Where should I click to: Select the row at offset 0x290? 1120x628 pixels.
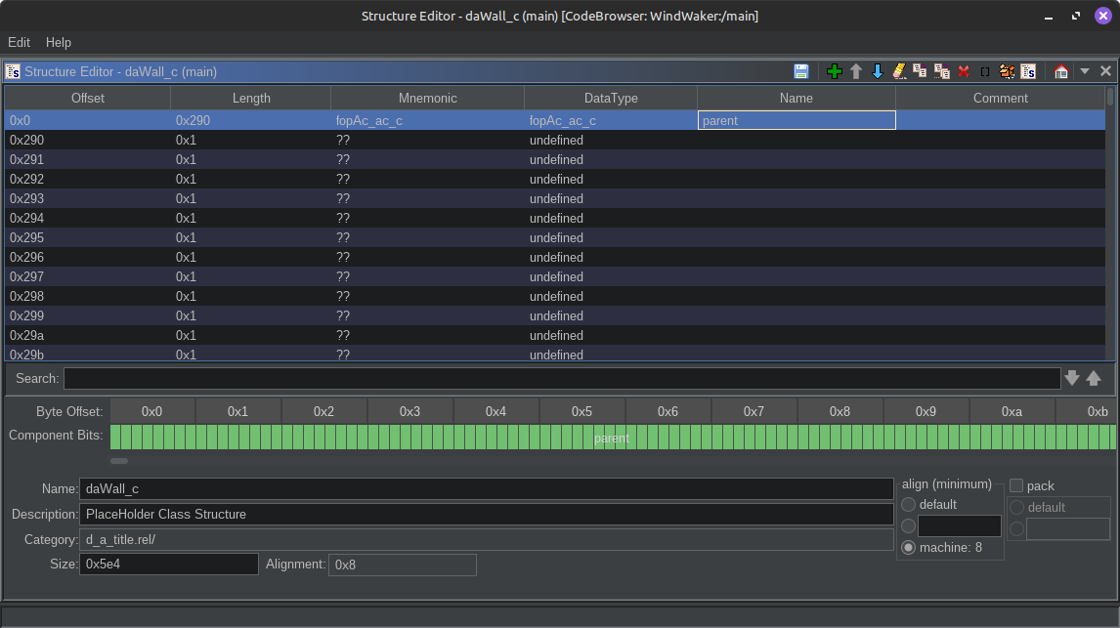click(x=555, y=140)
